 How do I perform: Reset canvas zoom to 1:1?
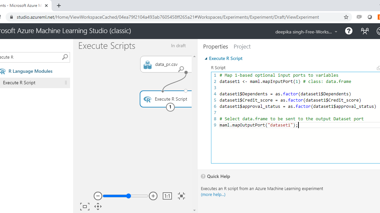point(167,196)
